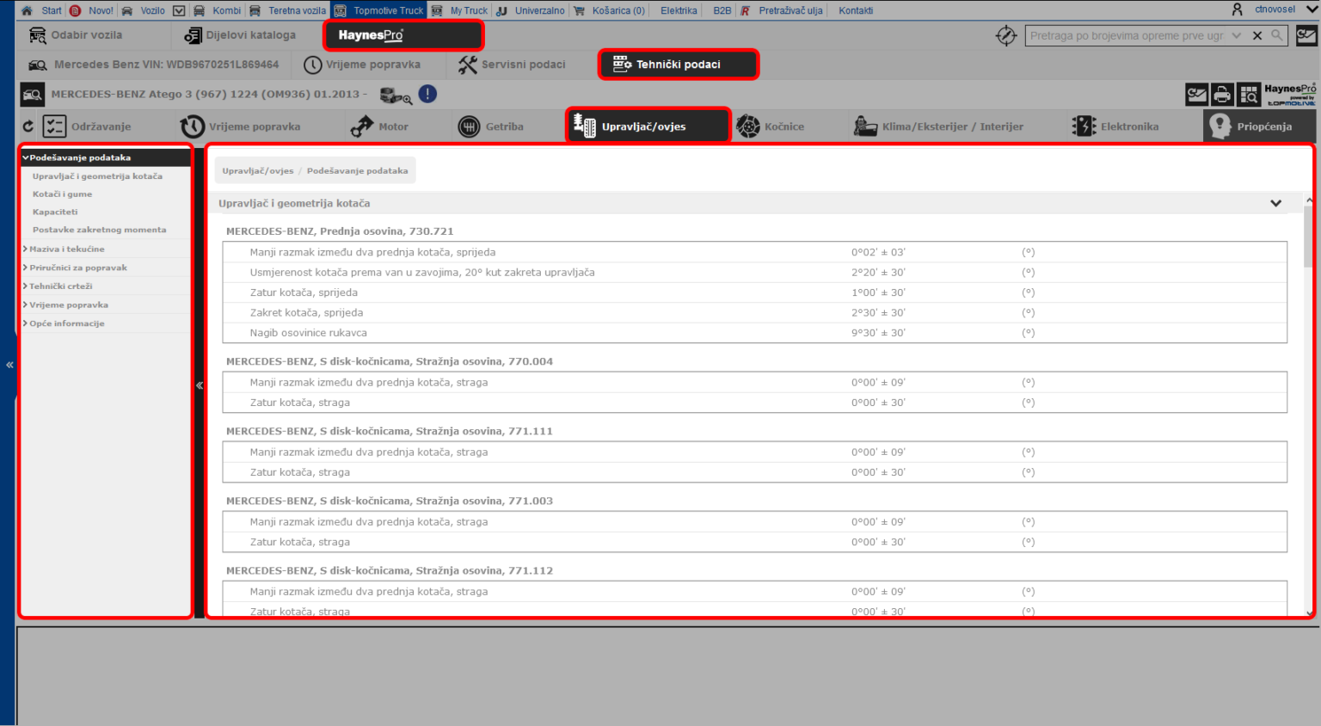This screenshot has width=1321, height=726.
Task: Select the Tehnički podaci tab
Action: [678, 65]
